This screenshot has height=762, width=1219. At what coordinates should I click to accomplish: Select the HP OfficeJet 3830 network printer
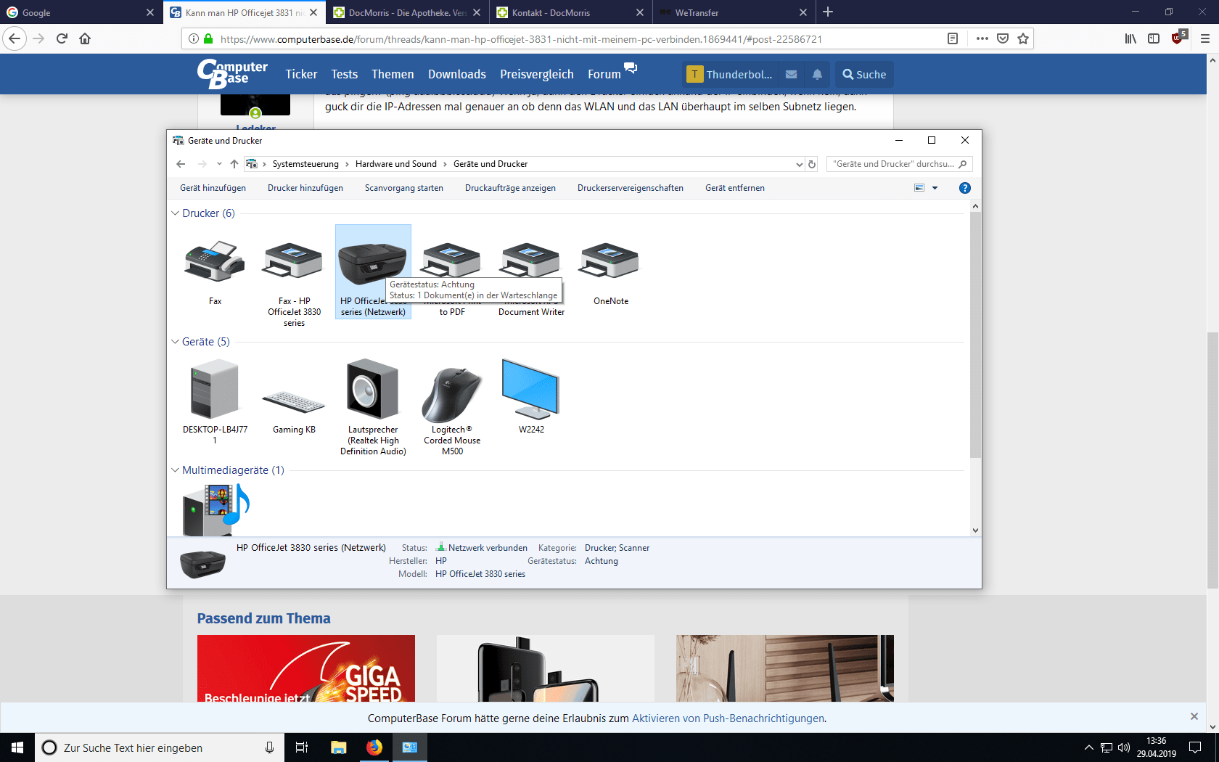[x=373, y=271]
